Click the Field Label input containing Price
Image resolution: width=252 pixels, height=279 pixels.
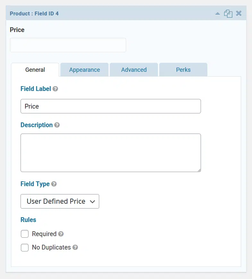click(110, 106)
